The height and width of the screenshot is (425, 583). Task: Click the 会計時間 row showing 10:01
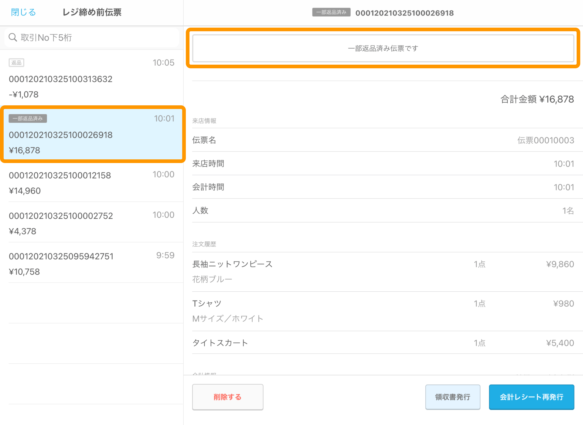point(383,187)
